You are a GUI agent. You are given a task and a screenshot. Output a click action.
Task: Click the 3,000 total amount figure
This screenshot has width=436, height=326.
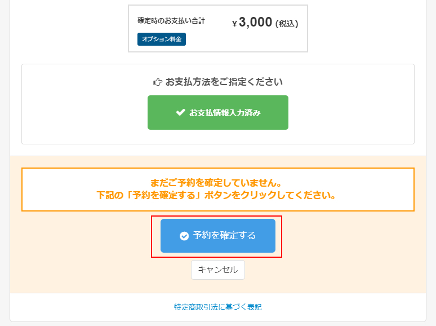pos(255,23)
